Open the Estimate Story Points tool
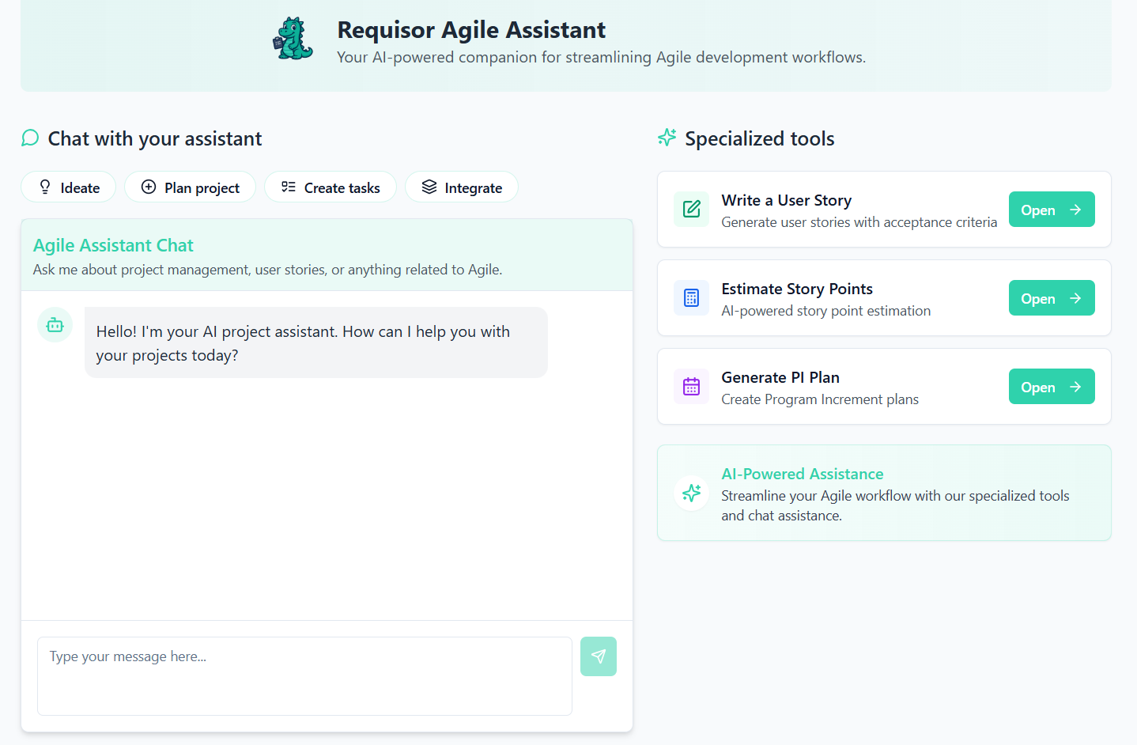1137x745 pixels. pos(1052,298)
